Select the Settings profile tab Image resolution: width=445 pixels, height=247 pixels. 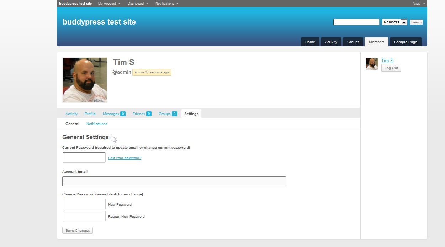point(191,114)
